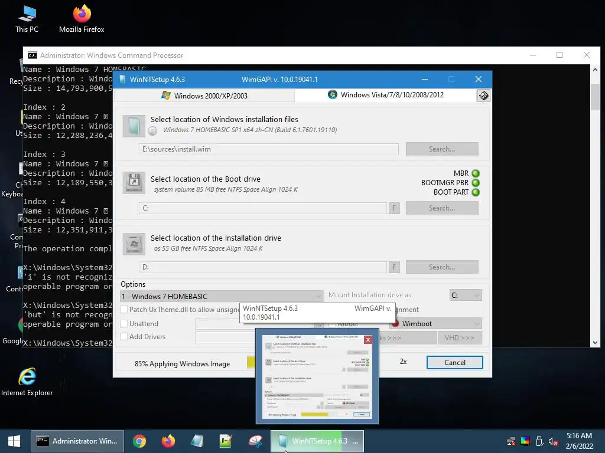Viewport: 605px width, 453px height.
Task: Click the display color tray icon
Action: click(x=525, y=441)
